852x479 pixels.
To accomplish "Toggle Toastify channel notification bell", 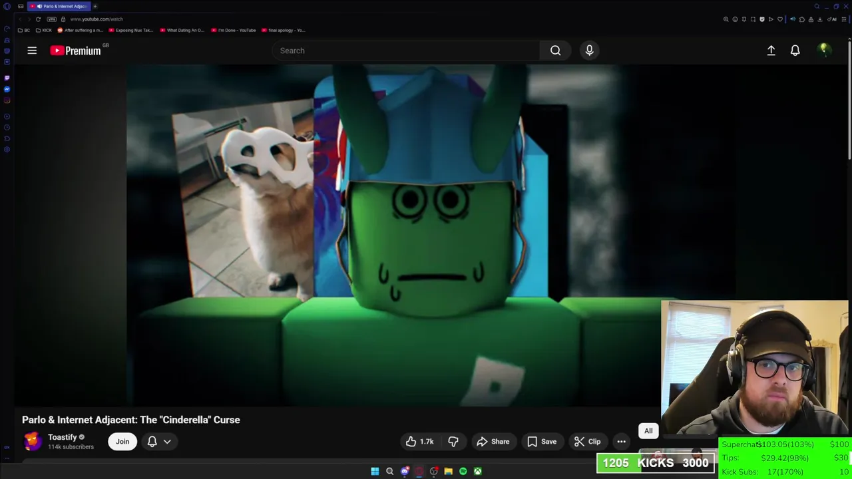I will tap(152, 442).
